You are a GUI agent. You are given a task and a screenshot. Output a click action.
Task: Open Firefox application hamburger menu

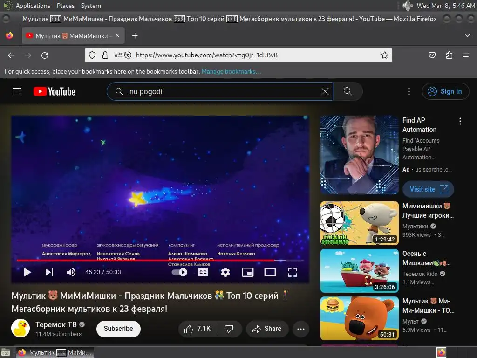coord(466,55)
